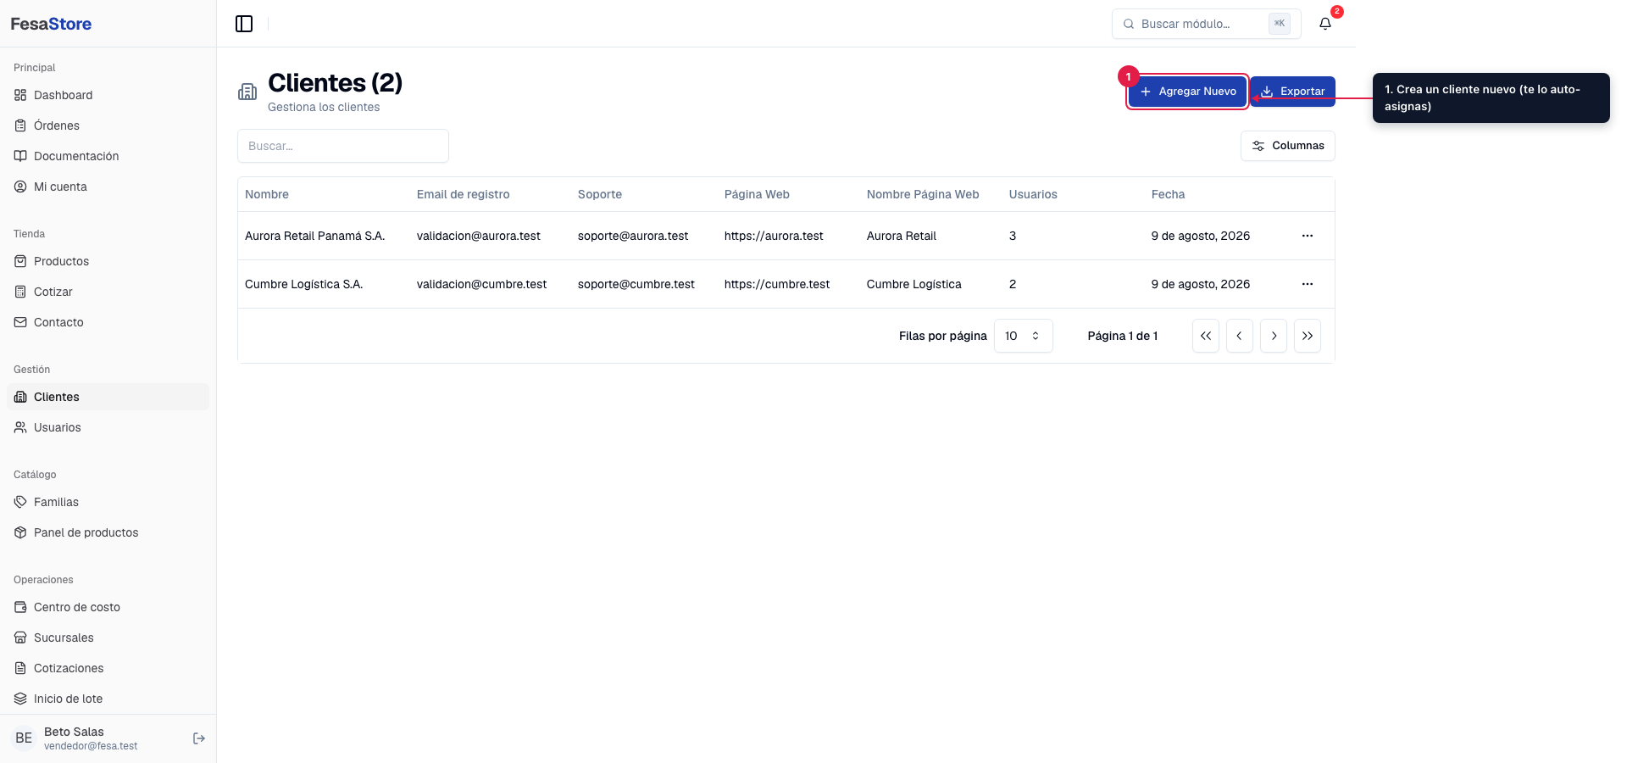Screen dimensions: 1627x763
Task: Focus the Buscar módulo search field
Action: [1206, 24]
